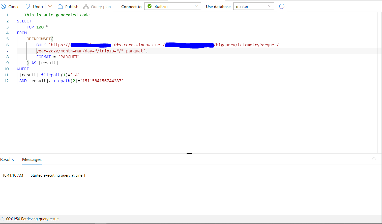Click the Publish button label
Image resolution: width=382 pixels, height=224 pixels.
click(x=71, y=6)
